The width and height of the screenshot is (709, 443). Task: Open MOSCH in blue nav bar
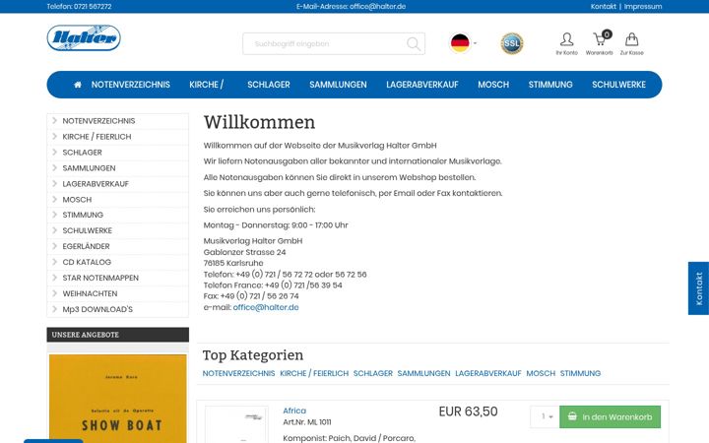click(493, 85)
